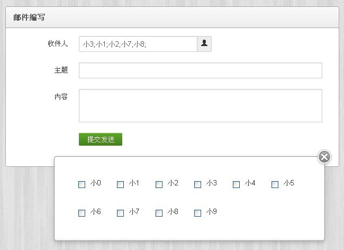Enable the 小4 recipient checkbox

(237, 184)
